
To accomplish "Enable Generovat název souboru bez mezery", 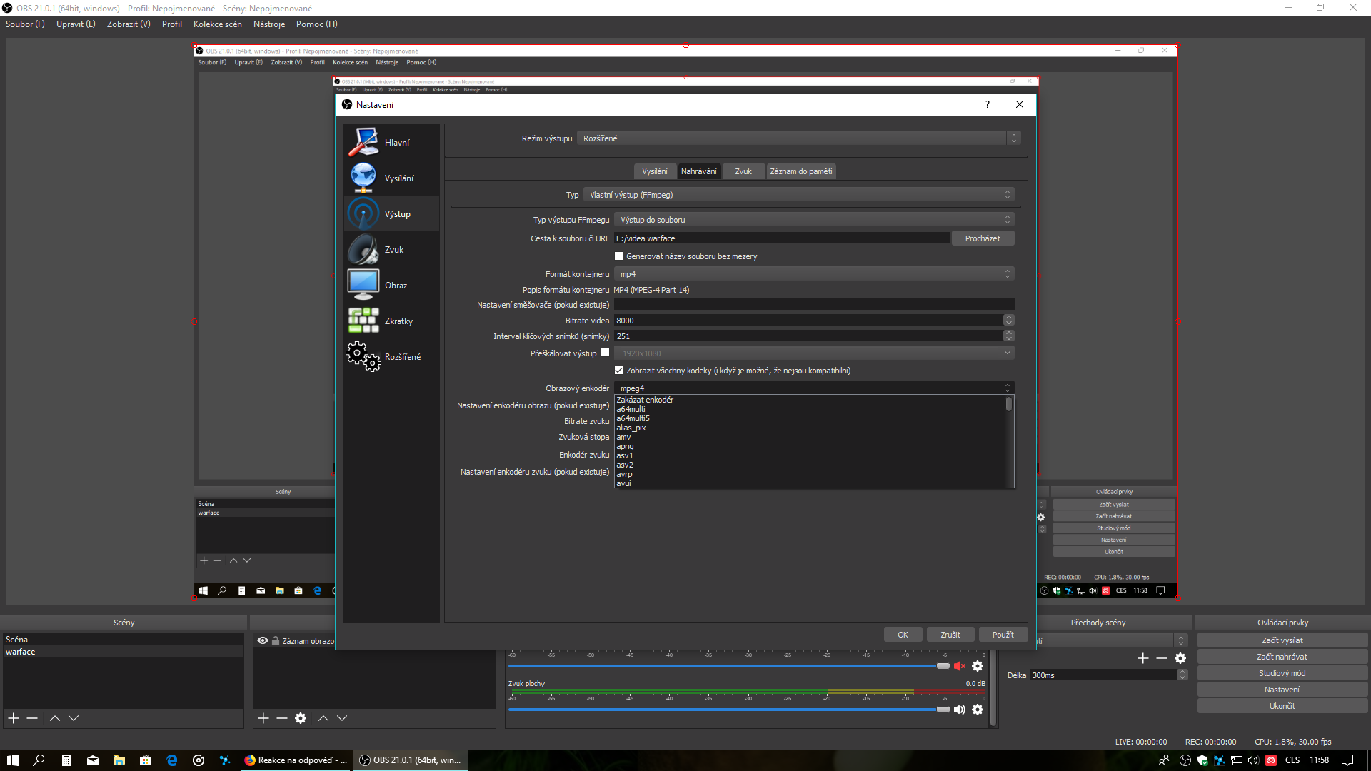I will tap(619, 256).
